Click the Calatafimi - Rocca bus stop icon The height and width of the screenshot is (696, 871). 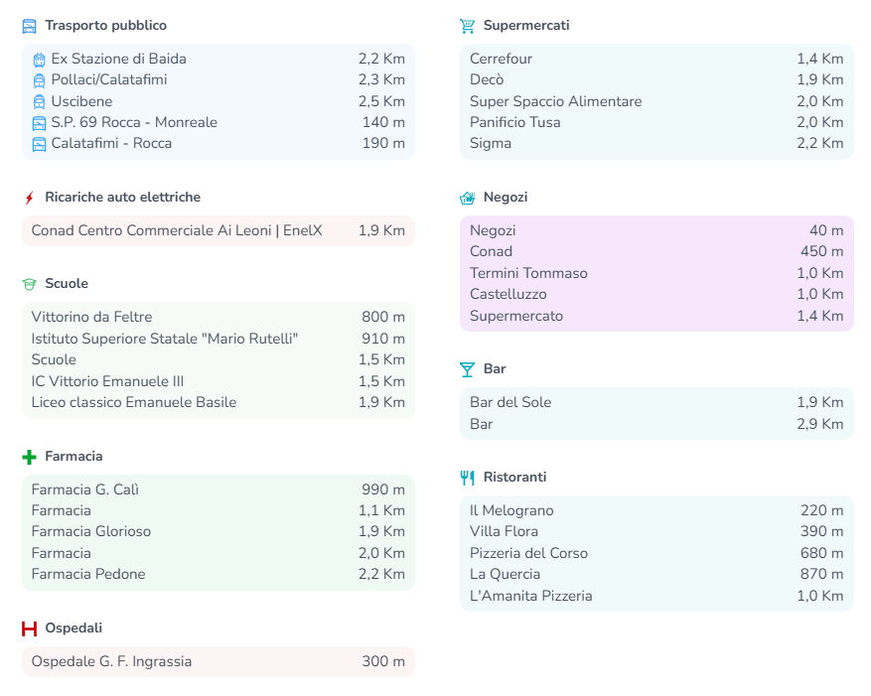click(39, 144)
